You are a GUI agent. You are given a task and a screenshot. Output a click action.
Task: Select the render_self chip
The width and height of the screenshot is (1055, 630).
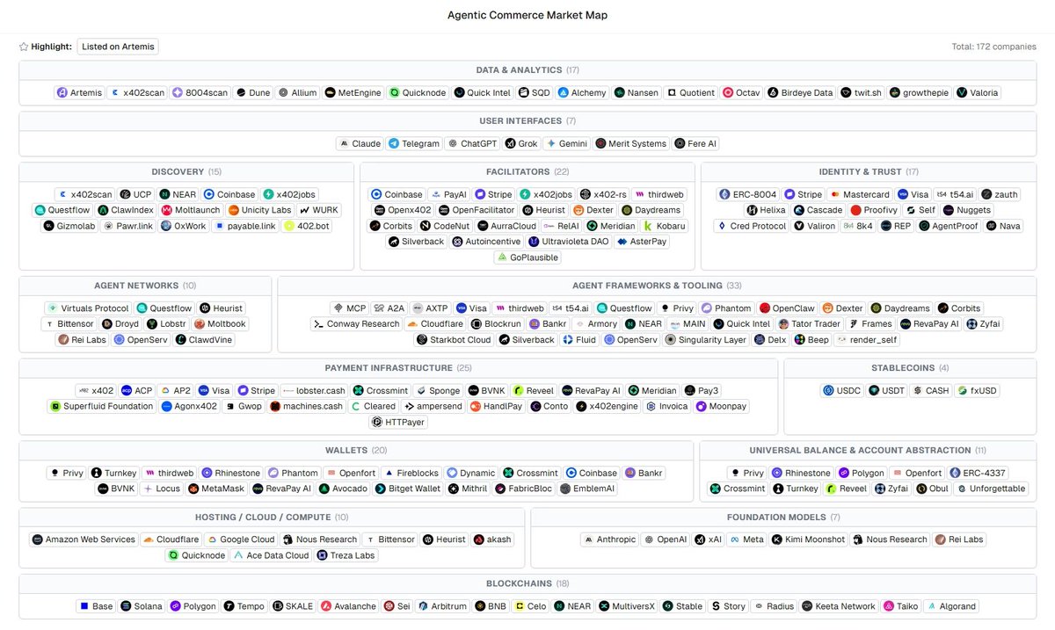tap(865, 340)
